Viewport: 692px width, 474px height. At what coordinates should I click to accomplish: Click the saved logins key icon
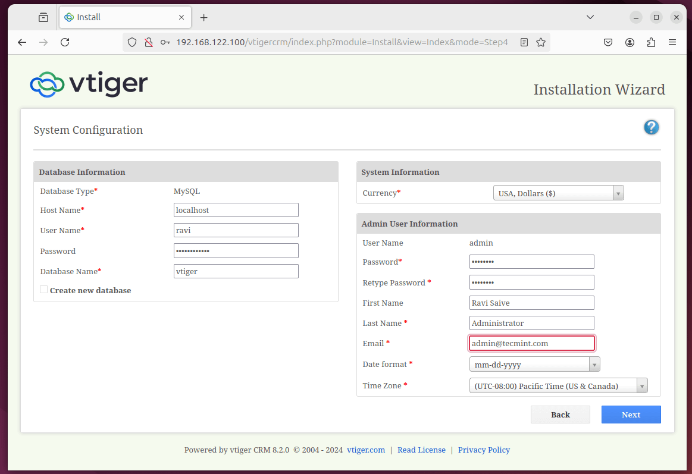(x=165, y=42)
